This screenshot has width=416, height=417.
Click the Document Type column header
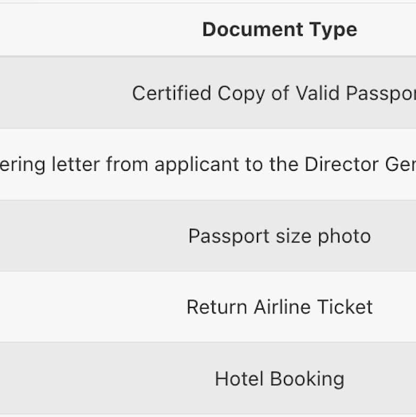tap(279, 29)
